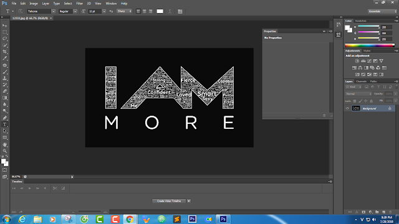Select the Brush tool
The image size is (399, 224).
(4, 72)
